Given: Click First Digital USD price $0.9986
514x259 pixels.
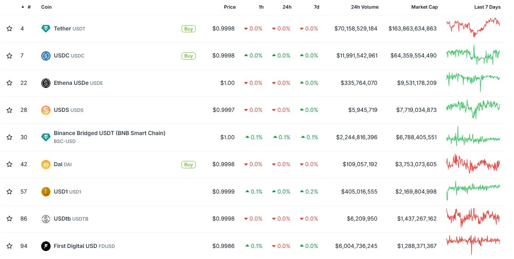Looking at the screenshot, I should coord(224,246).
